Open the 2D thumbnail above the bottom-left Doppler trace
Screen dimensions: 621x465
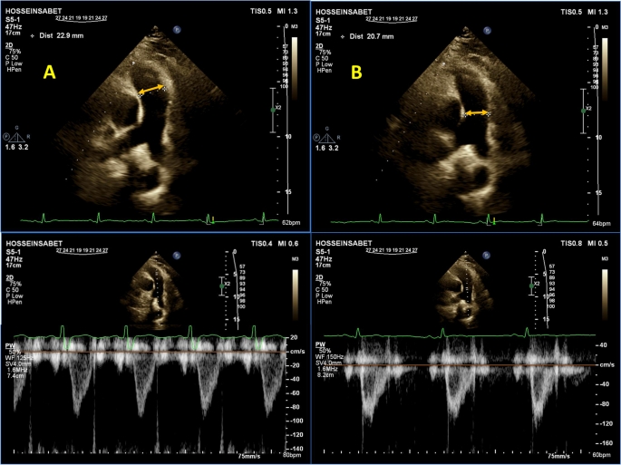point(155,291)
